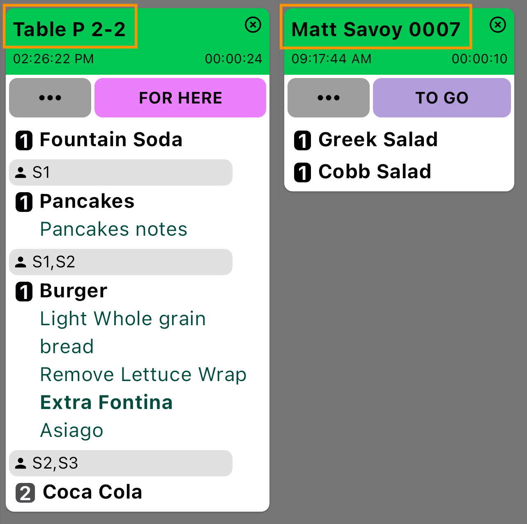527x524 pixels.
Task: Select the Table P 2-2 header title
Action: pyautogui.click(x=69, y=29)
